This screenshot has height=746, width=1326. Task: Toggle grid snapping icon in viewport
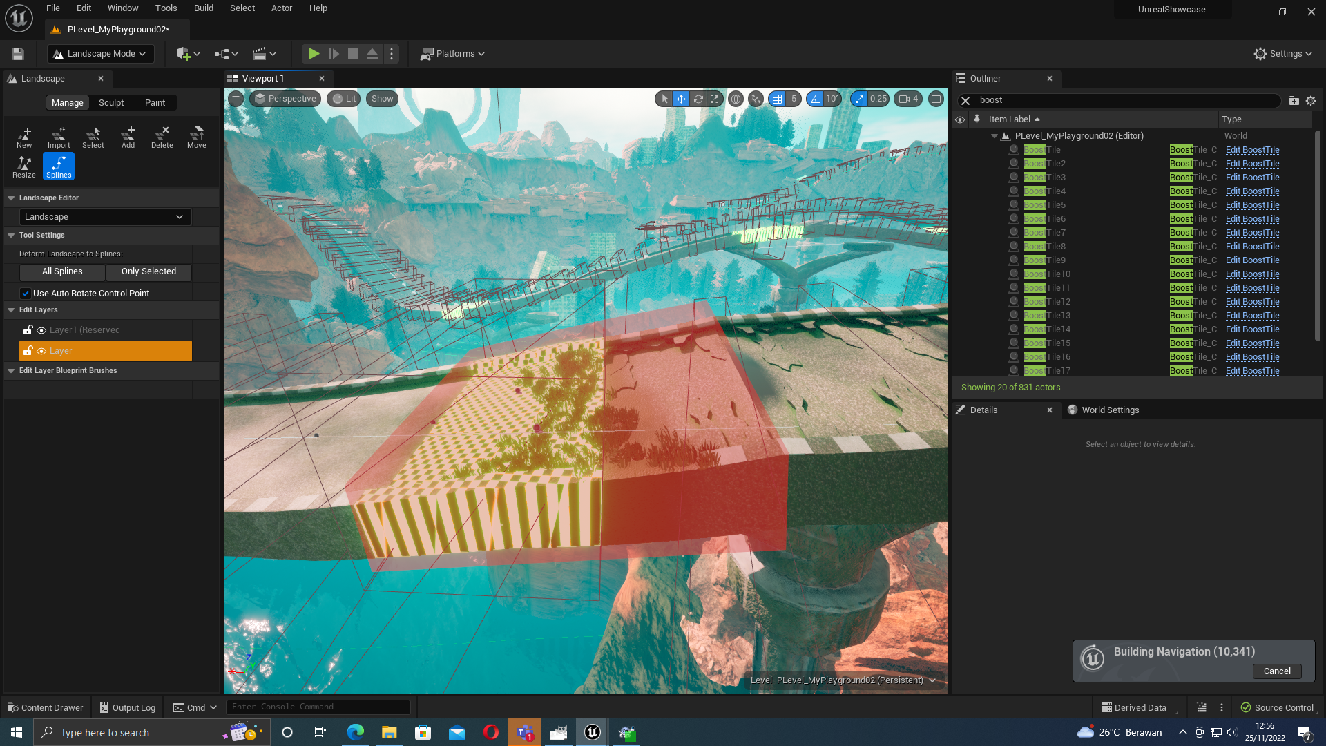[778, 99]
